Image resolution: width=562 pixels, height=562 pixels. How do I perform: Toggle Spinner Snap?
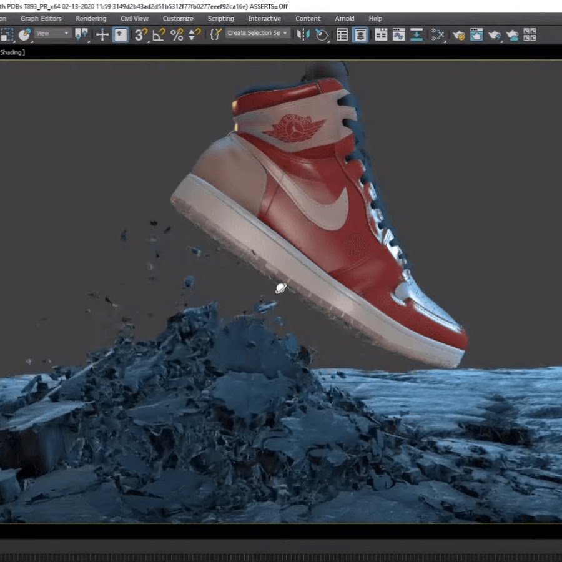coord(194,35)
